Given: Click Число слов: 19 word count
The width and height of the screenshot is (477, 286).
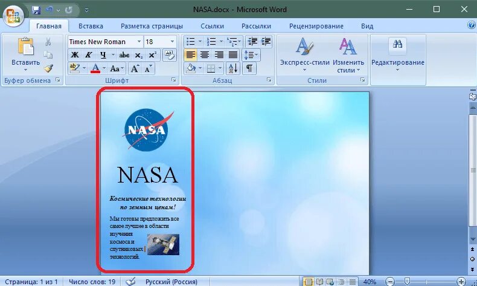Looking at the screenshot, I should 92,282.
